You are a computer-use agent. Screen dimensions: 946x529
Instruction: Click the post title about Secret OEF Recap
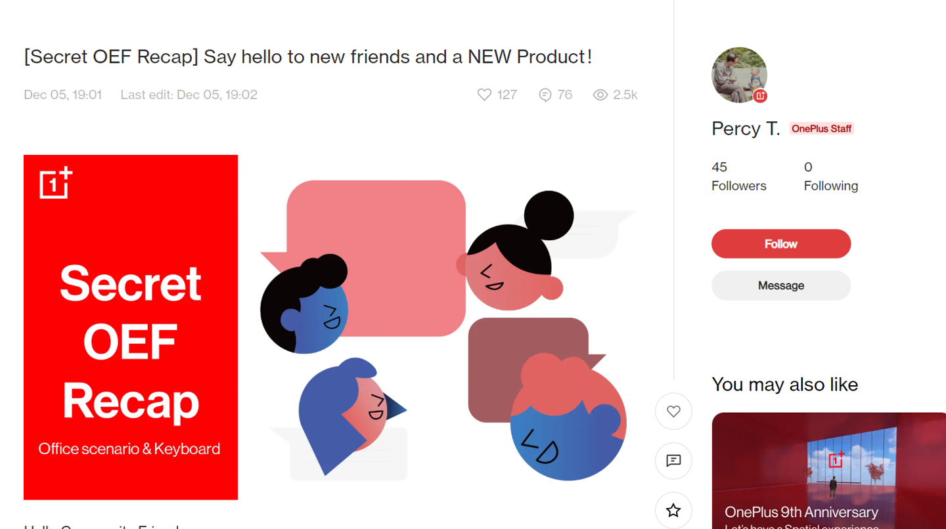[308, 57]
